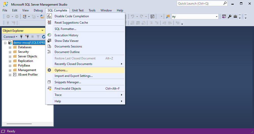Click the Open File folder icon
This screenshot has height=134, width=254.
pyautogui.click(x=42, y=16)
